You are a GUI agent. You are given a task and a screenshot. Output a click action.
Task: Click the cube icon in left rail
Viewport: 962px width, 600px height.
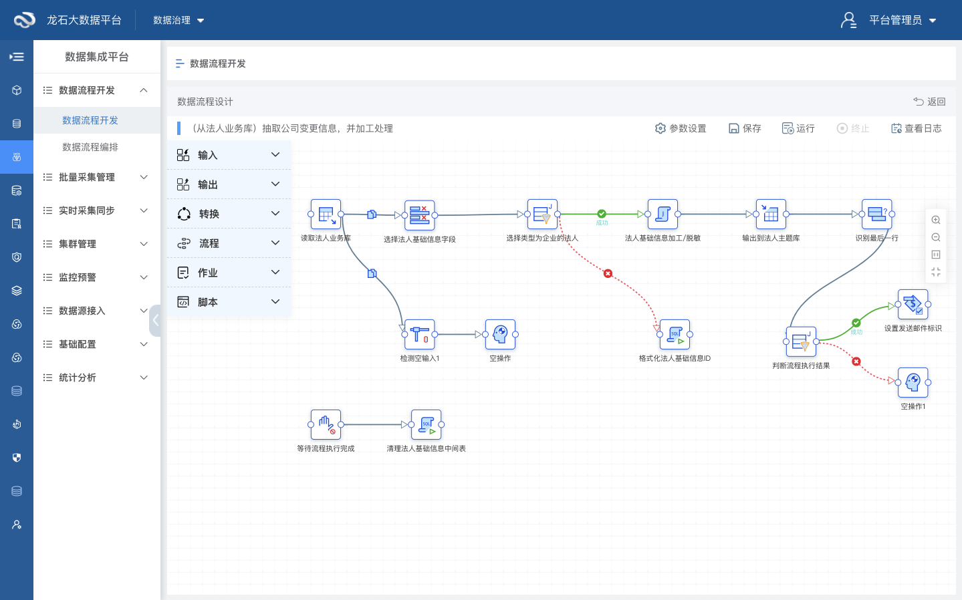[x=17, y=90]
